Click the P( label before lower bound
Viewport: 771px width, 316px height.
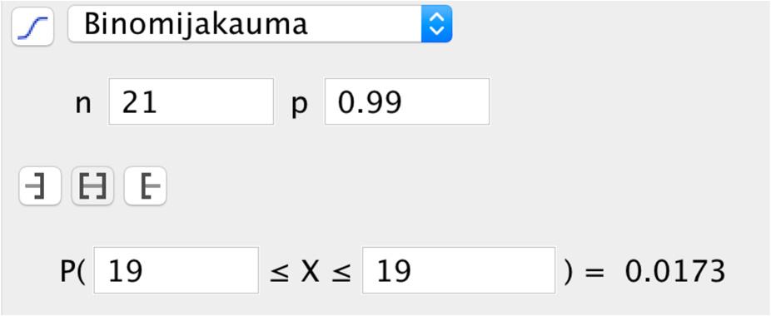(x=72, y=272)
